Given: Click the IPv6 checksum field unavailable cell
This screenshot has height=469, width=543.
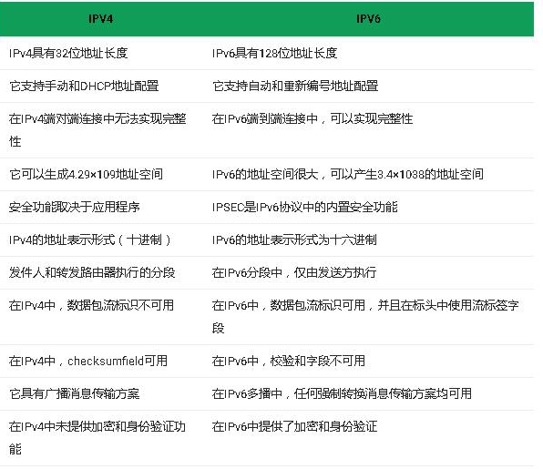Looking at the screenshot, I should point(289,361).
